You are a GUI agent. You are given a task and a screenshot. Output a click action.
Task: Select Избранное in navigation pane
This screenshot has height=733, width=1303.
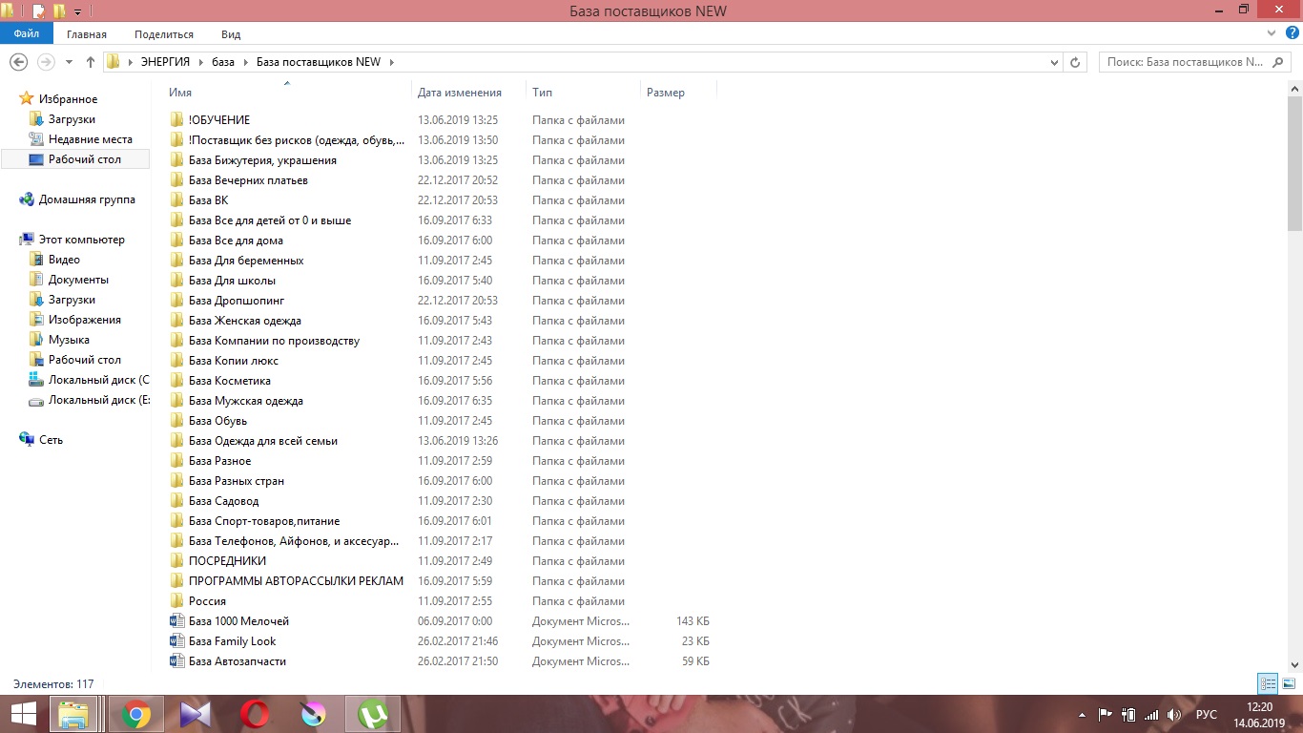[x=68, y=99]
